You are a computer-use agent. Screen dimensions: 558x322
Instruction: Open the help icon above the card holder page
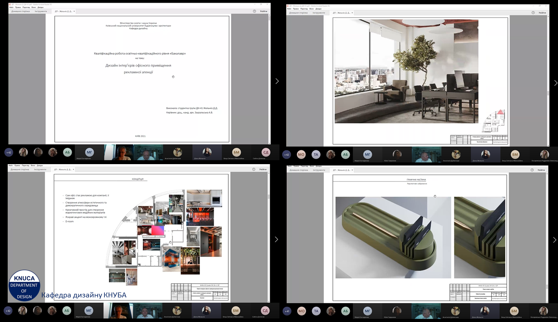click(533, 170)
